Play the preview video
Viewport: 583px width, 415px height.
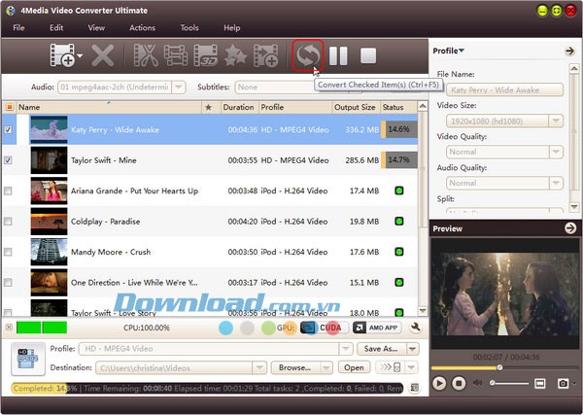tap(439, 383)
